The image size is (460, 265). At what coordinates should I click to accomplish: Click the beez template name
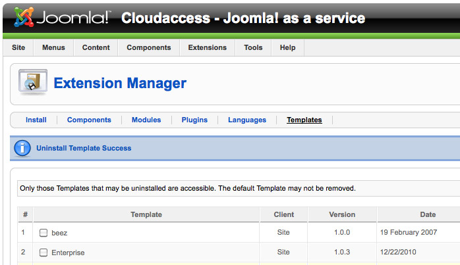coord(59,233)
